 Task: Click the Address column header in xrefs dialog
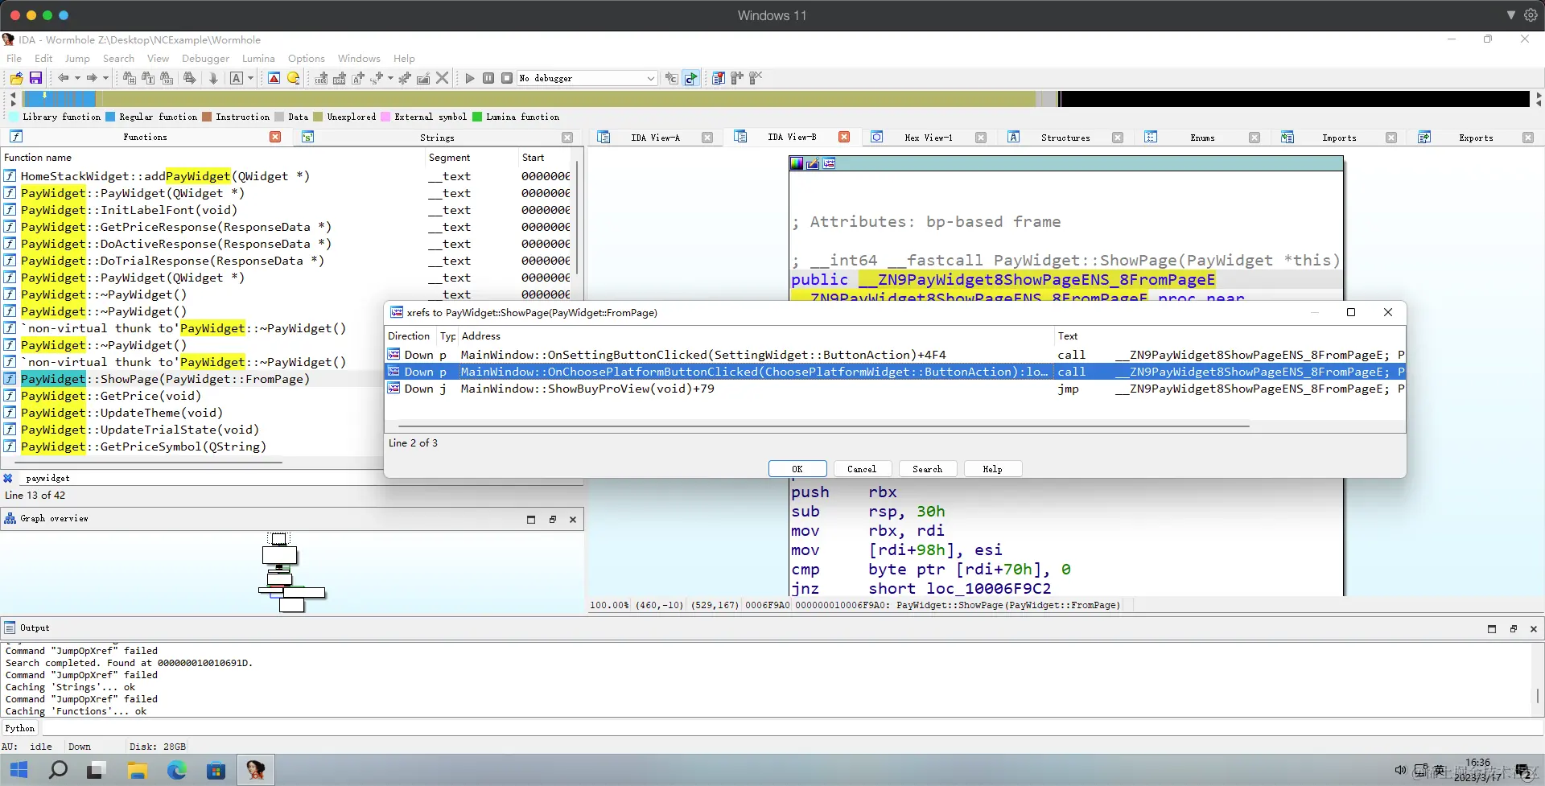click(756, 336)
